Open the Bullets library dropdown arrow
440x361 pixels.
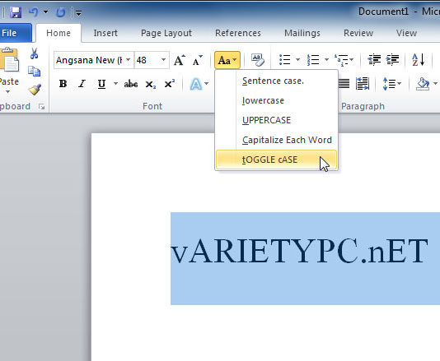(x=297, y=60)
